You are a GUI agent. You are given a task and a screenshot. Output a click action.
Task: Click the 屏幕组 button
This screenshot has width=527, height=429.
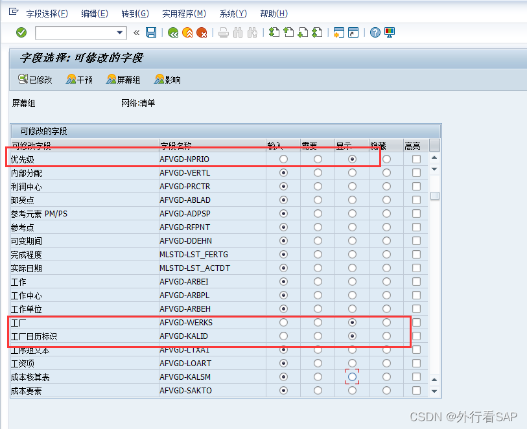pyautogui.click(x=123, y=80)
